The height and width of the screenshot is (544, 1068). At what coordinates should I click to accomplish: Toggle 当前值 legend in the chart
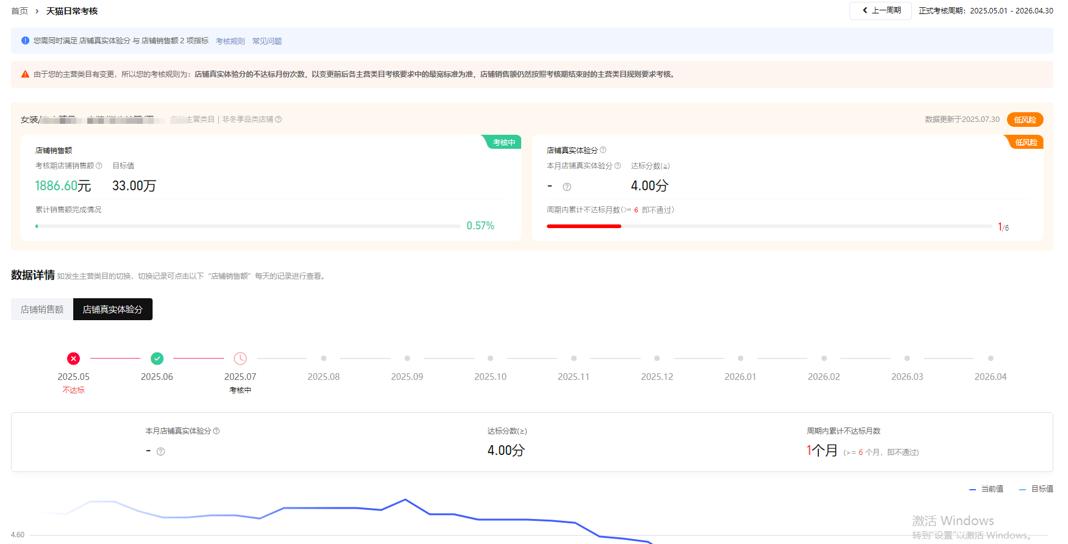(986, 489)
